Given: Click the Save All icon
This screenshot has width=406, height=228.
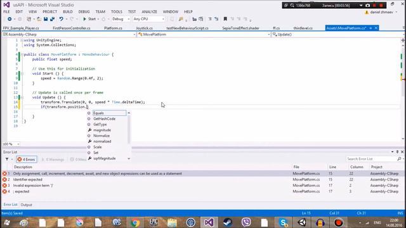Looking at the screenshot, I should (x=52, y=19).
